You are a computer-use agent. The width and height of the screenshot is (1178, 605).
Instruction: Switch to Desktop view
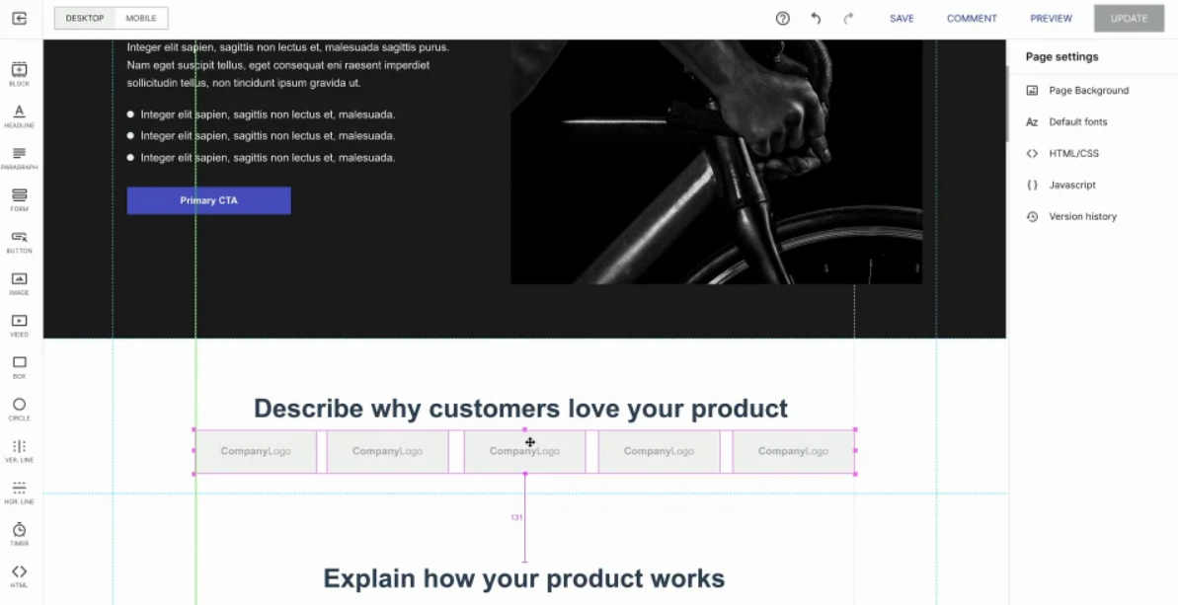[x=85, y=18]
